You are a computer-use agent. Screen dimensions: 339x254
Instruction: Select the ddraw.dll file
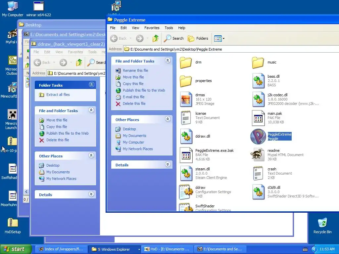click(x=186, y=137)
